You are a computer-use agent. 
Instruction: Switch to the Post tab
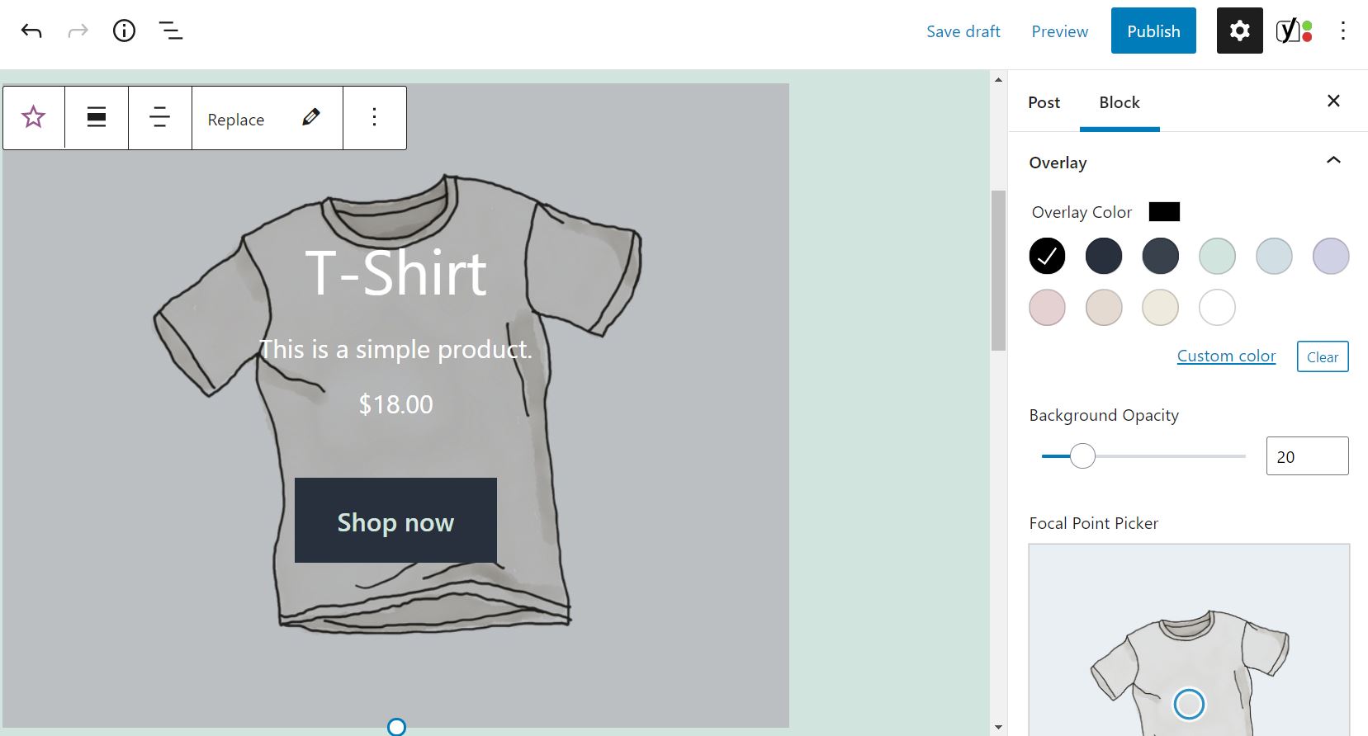click(x=1043, y=102)
